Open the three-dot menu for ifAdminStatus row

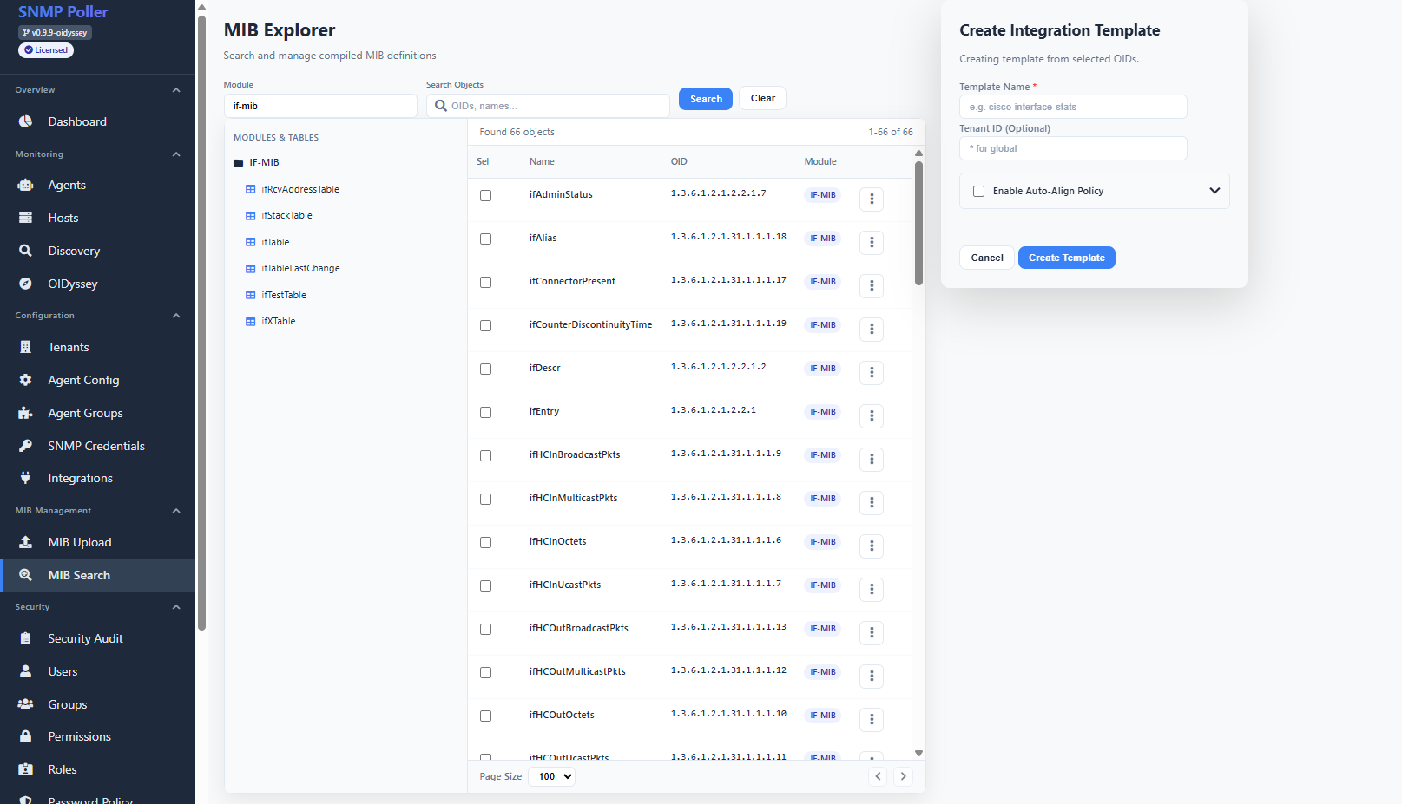(x=872, y=199)
